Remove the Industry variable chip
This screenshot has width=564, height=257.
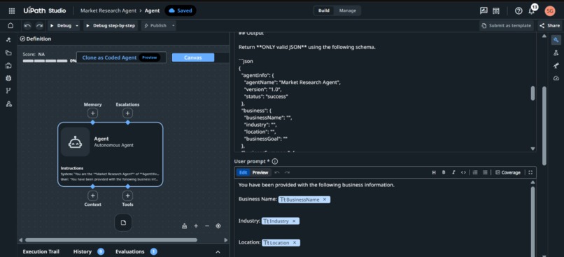pyautogui.click(x=294, y=221)
